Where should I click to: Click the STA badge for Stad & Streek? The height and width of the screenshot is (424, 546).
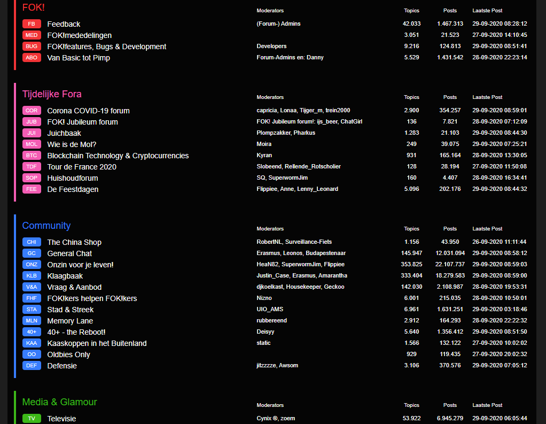point(32,310)
